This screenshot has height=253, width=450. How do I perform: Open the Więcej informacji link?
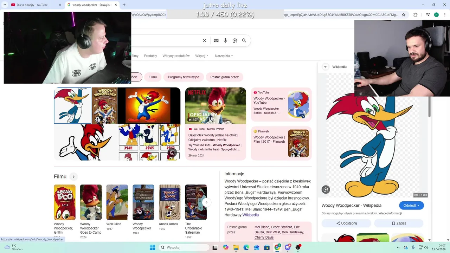click(x=390, y=213)
